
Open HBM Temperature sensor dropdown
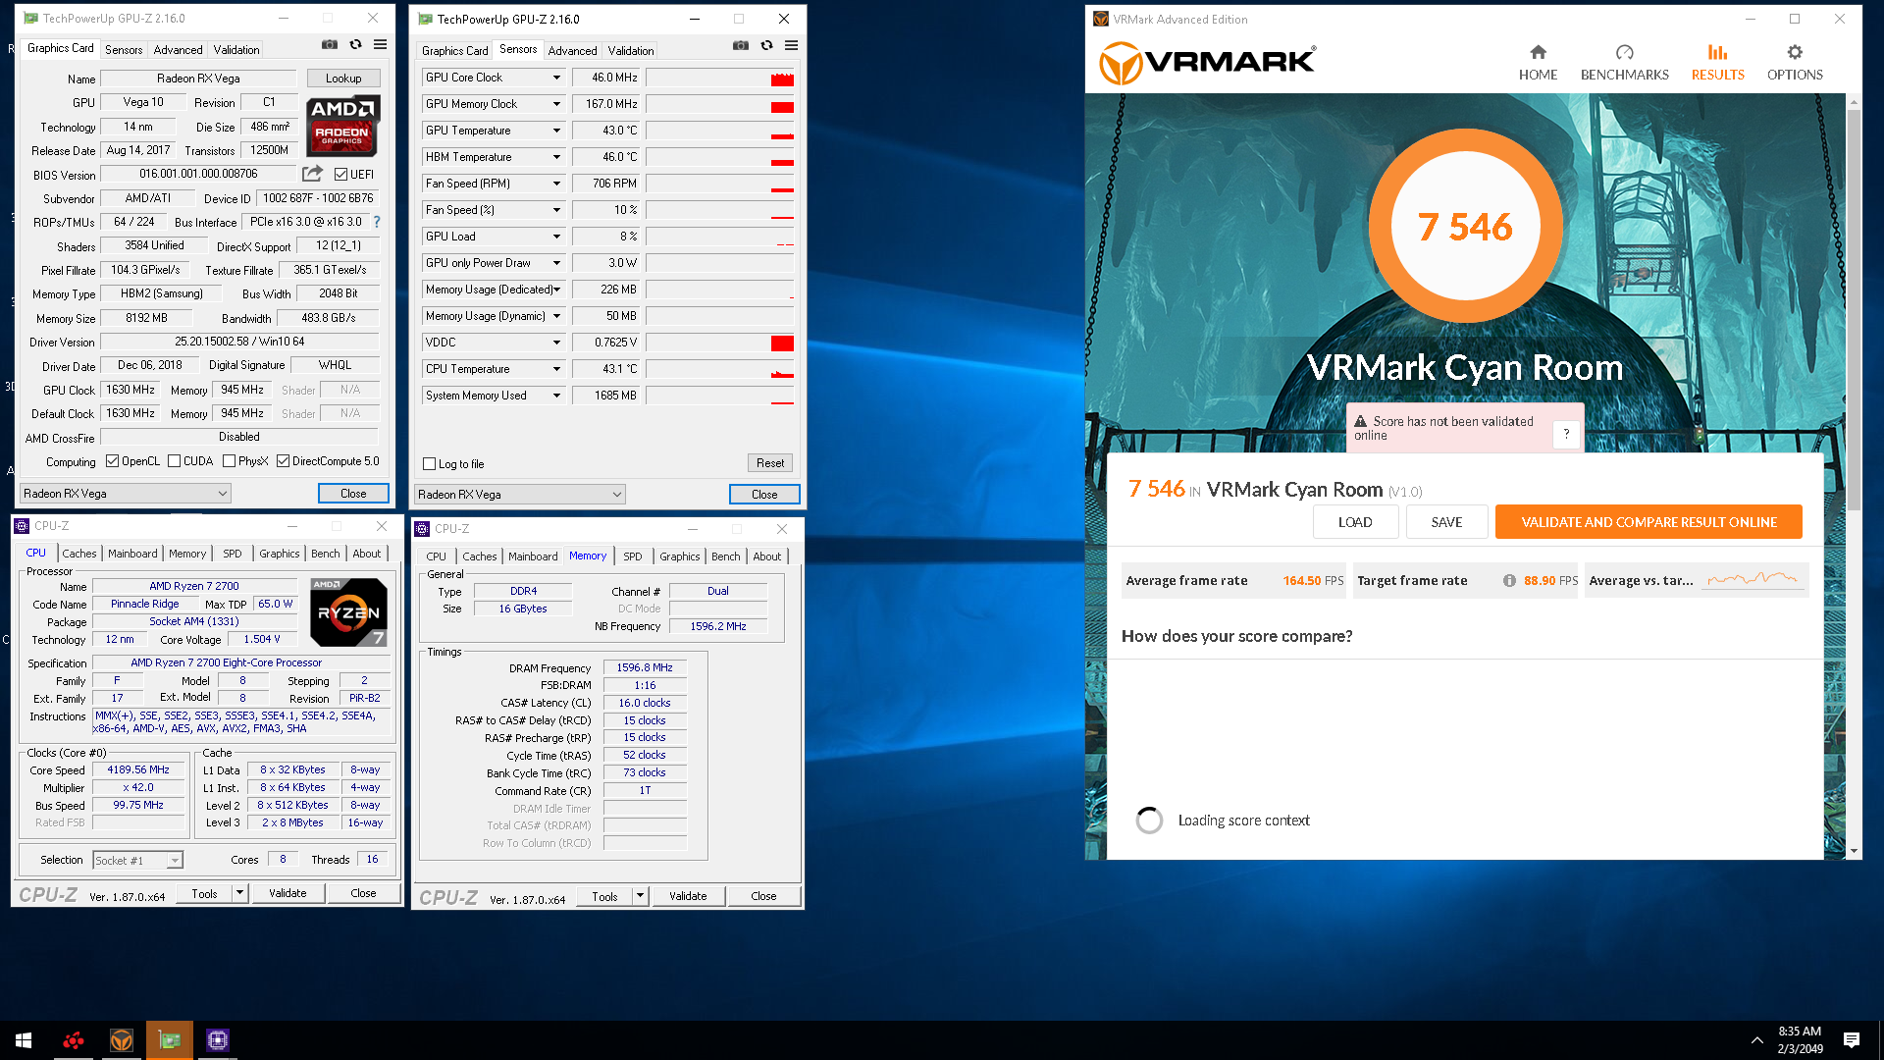point(556,157)
